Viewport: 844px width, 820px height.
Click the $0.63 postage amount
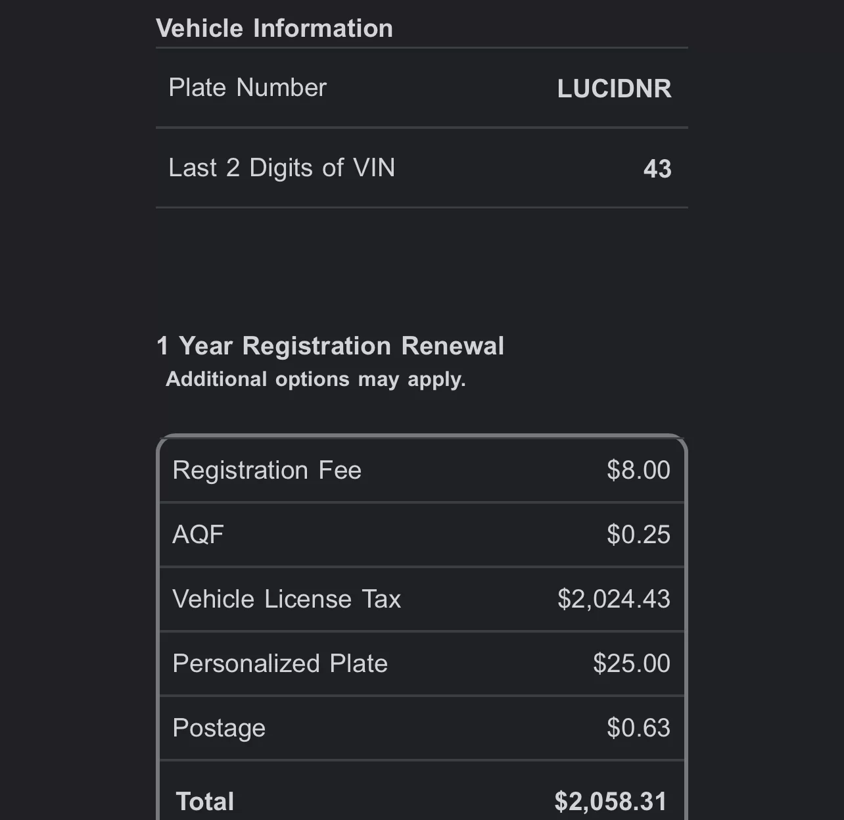638,728
